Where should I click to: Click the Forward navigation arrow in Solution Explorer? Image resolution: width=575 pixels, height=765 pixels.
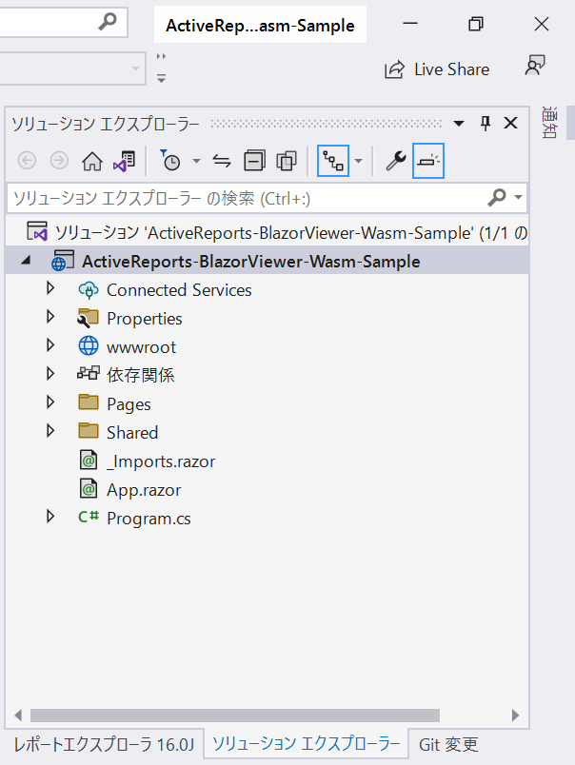[x=59, y=161]
